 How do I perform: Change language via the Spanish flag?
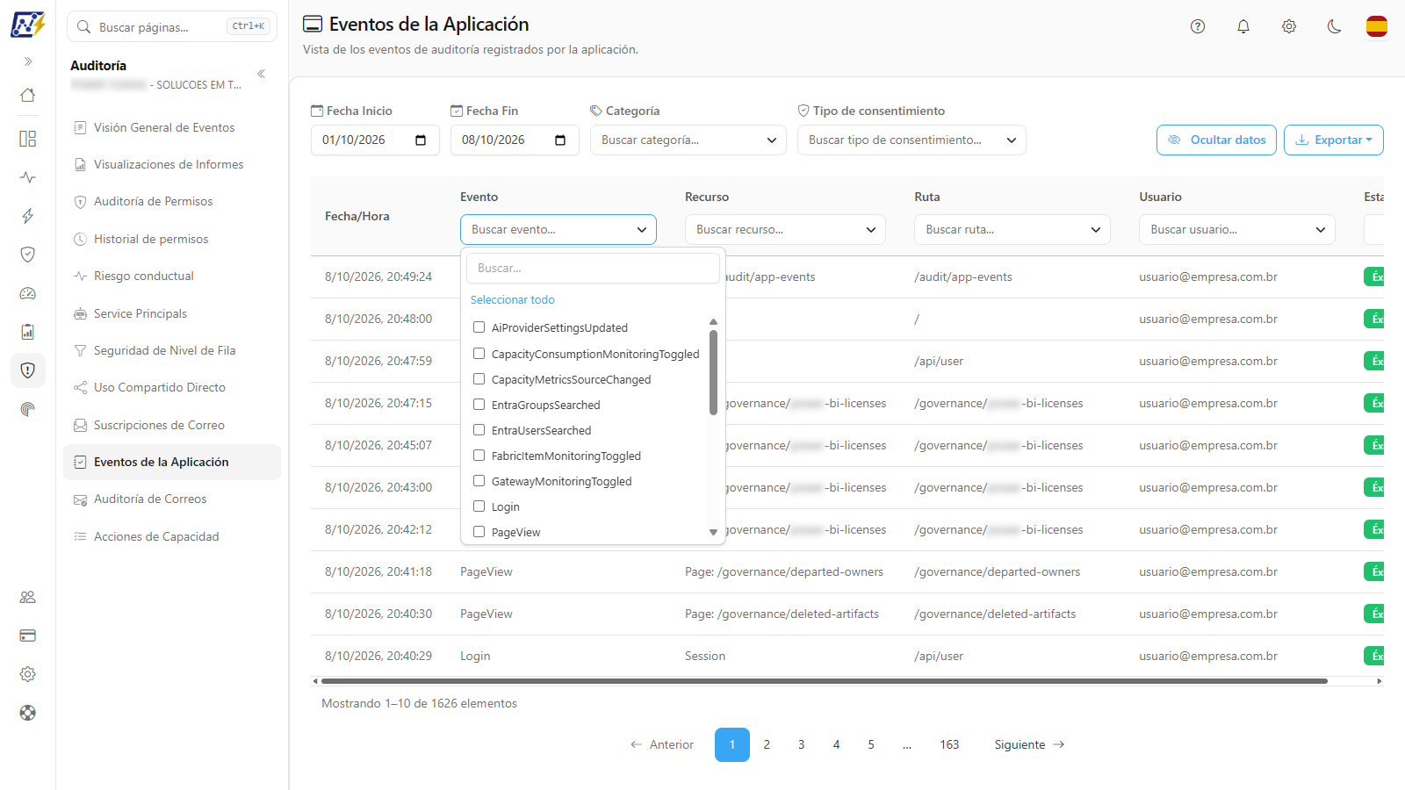tap(1377, 26)
